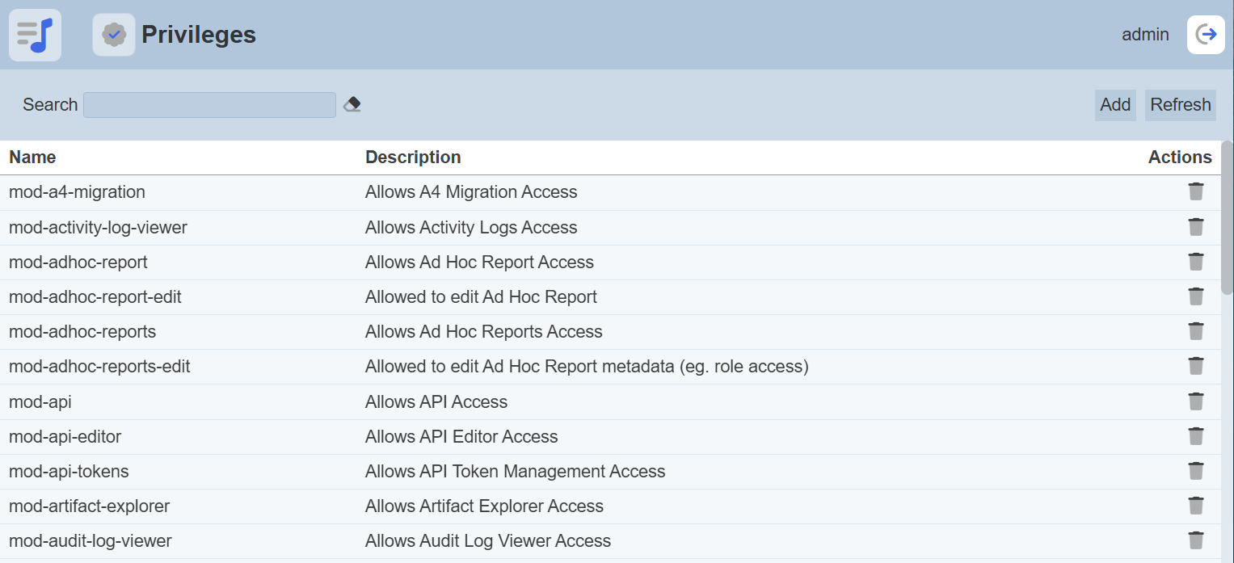Screen dimensions: 1234x563
Task: Click the Add button
Action: point(1115,105)
